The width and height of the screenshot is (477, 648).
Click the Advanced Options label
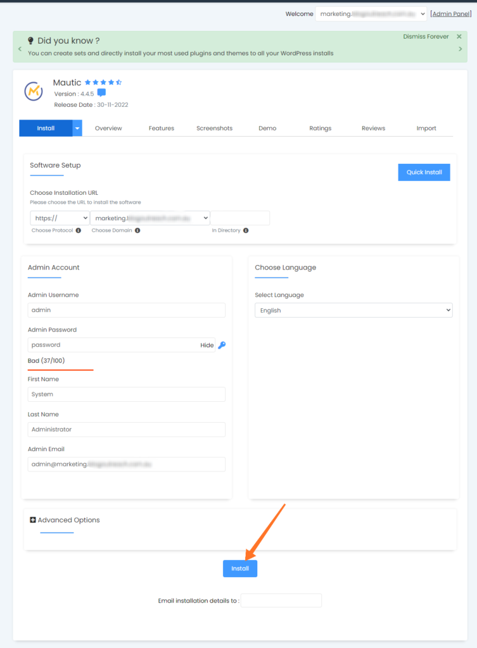(x=68, y=520)
